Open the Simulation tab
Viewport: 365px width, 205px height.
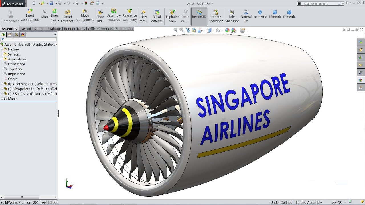[124, 29]
